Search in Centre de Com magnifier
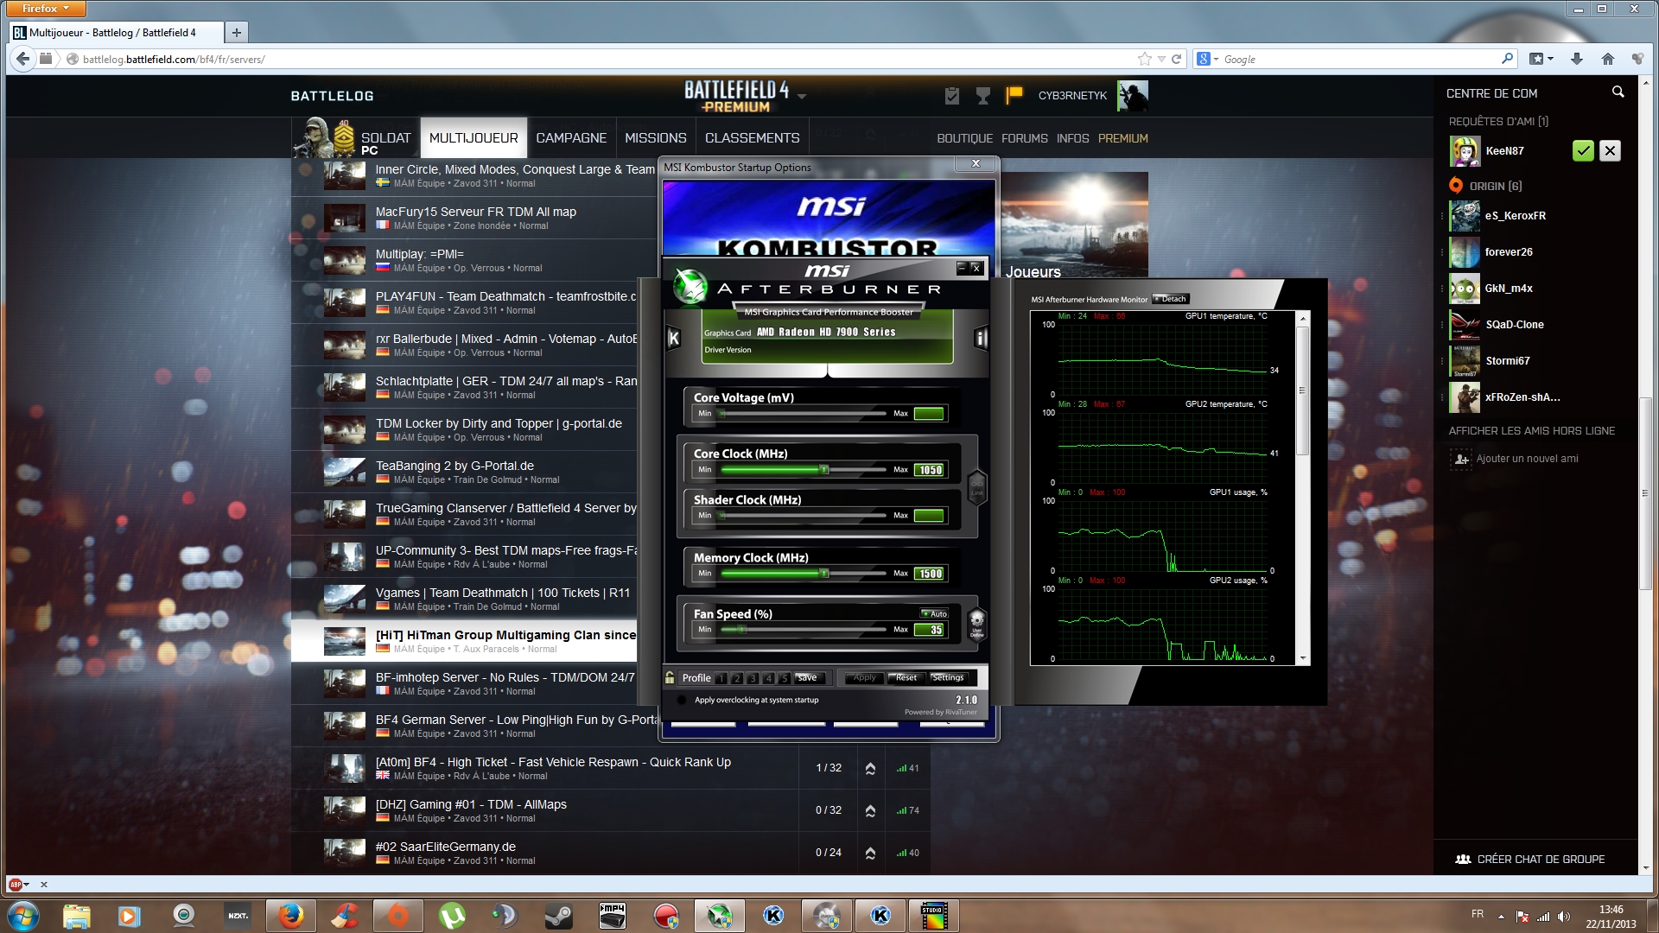 click(1618, 92)
